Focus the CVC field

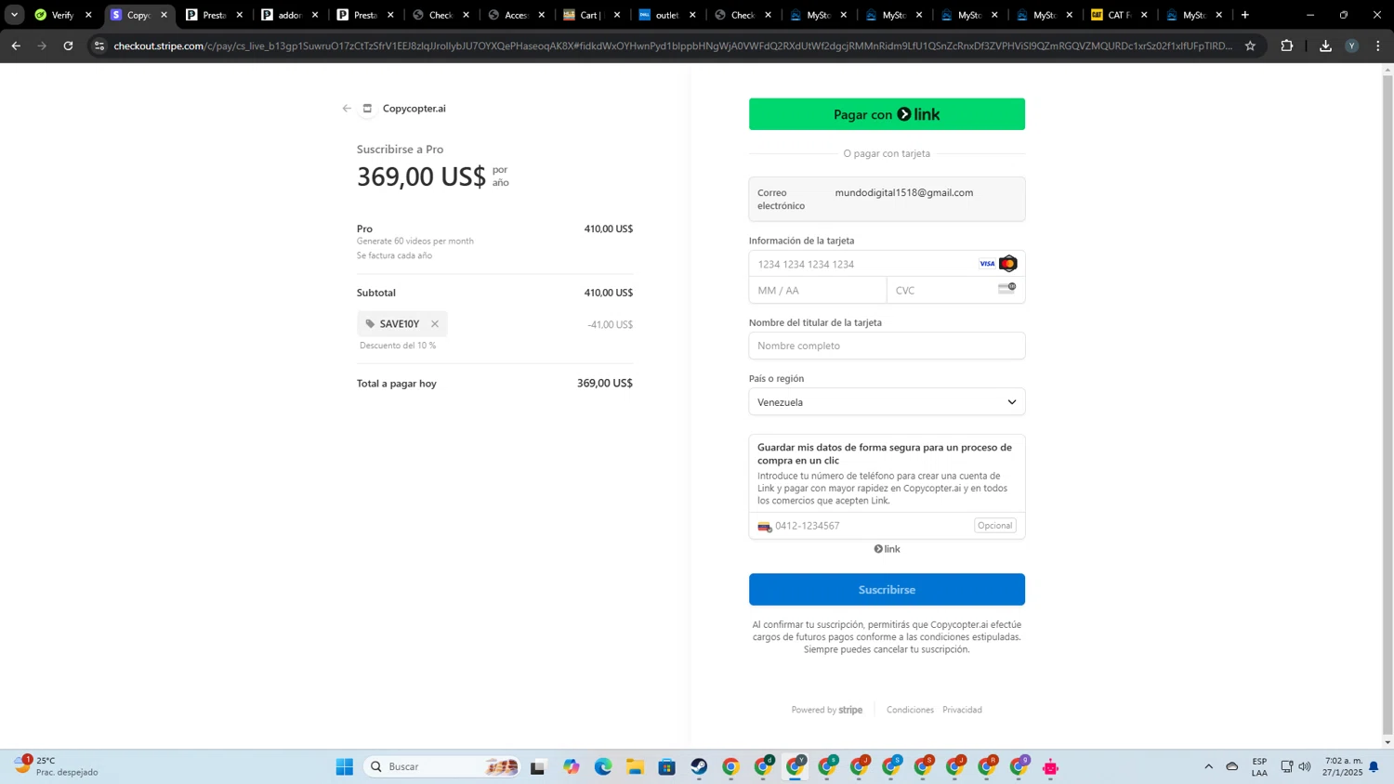pos(955,291)
